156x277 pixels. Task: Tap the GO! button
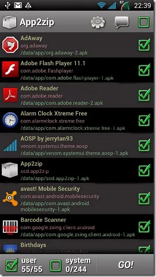[126, 265]
